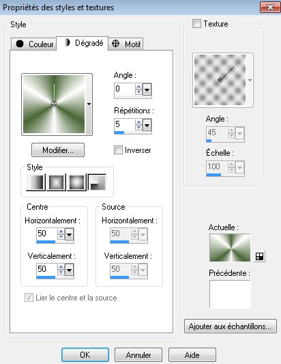Viewport: 281px width, 364px height.
Task: Select the rectangular gradient style icon
Action: pos(56,182)
